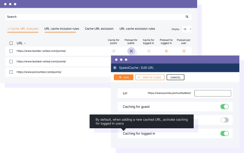Click the orange Save button

pos(124,77)
